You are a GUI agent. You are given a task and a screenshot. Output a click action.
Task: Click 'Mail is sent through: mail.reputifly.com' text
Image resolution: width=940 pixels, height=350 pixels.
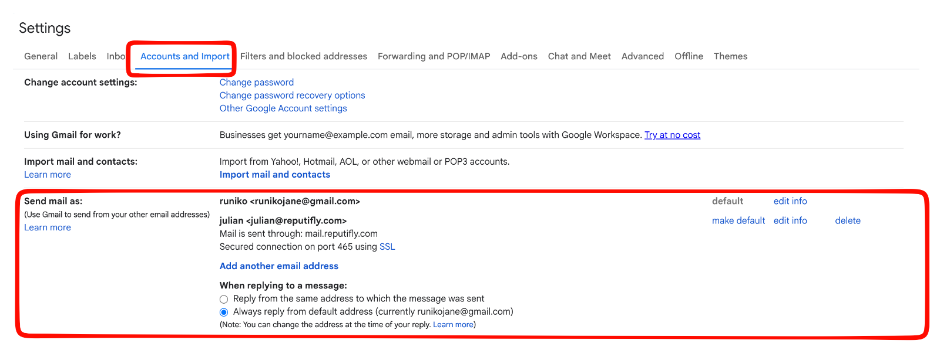(298, 233)
